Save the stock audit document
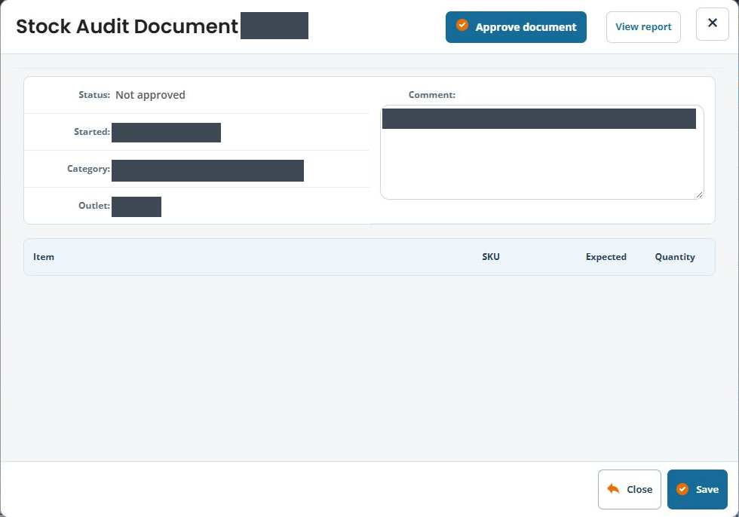Screen dimensions: 739x517 [x=697, y=489]
